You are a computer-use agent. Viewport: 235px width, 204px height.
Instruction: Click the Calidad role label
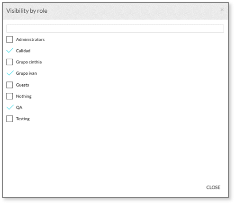[x=23, y=51]
